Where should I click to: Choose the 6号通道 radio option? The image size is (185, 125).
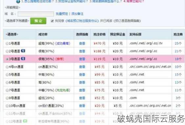[x=7, y=83]
